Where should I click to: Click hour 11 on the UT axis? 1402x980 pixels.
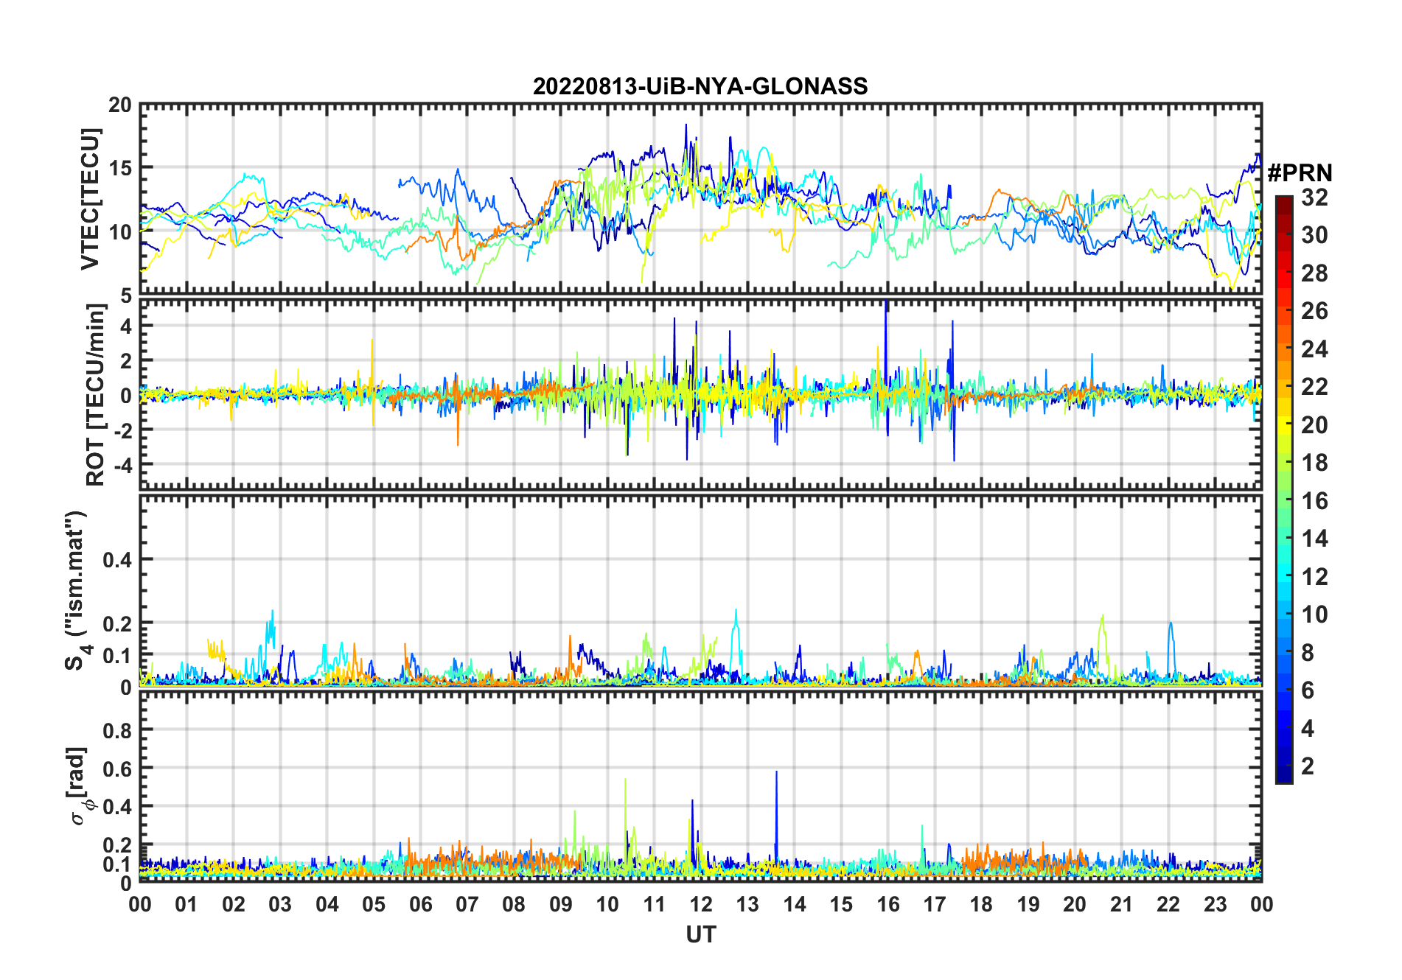click(x=654, y=904)
